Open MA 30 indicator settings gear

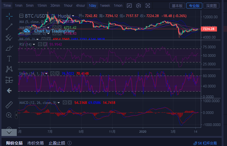pyautogui.click(x=54, y=27)
